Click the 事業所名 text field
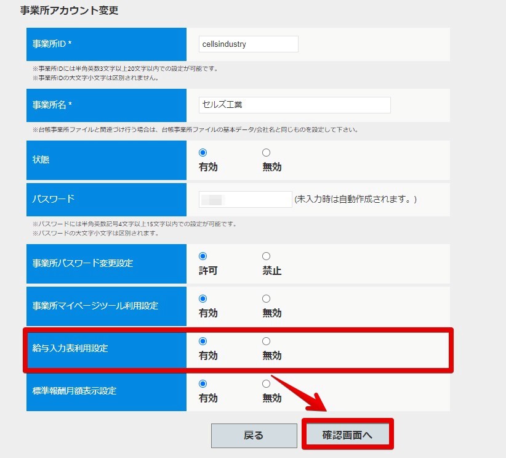 coord(295,105)
